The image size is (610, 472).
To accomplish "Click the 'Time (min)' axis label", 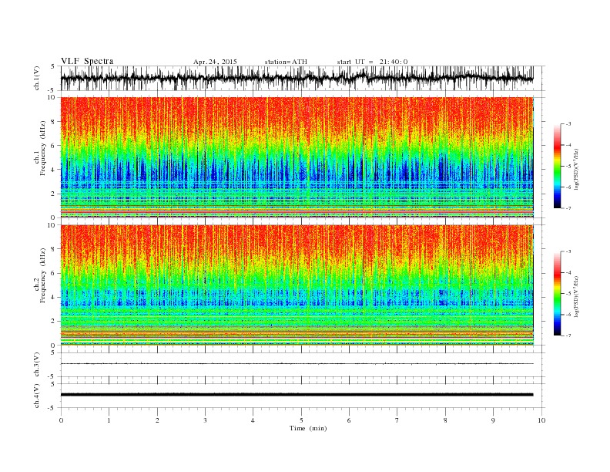I will click(x=308, y=428).
